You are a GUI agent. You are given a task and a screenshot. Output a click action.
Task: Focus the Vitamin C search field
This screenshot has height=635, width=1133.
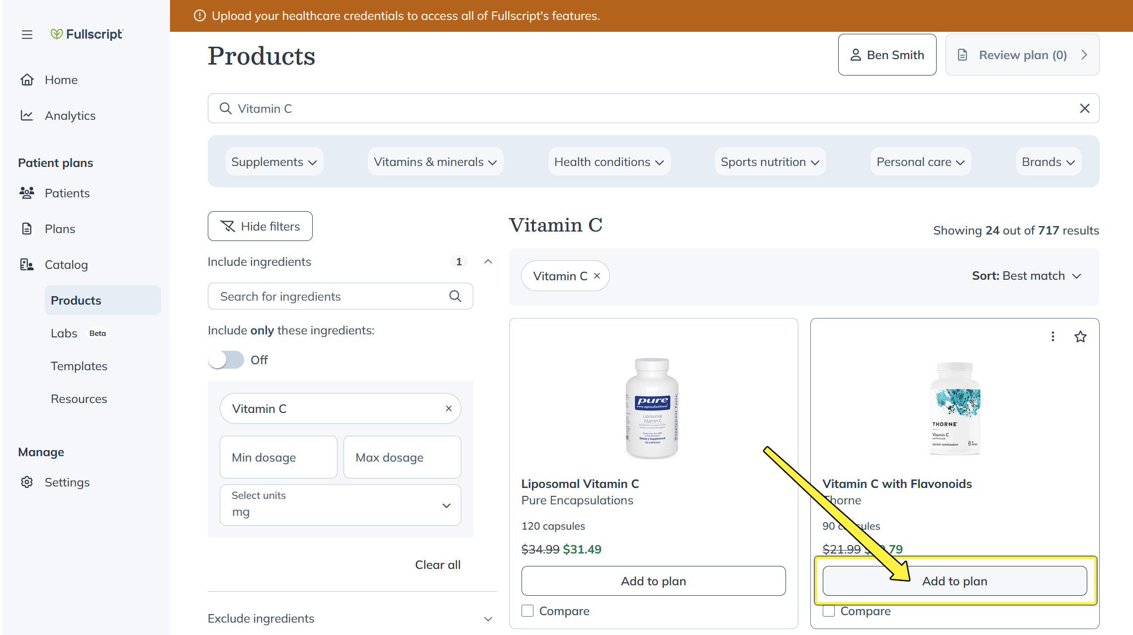coord(653,108)
